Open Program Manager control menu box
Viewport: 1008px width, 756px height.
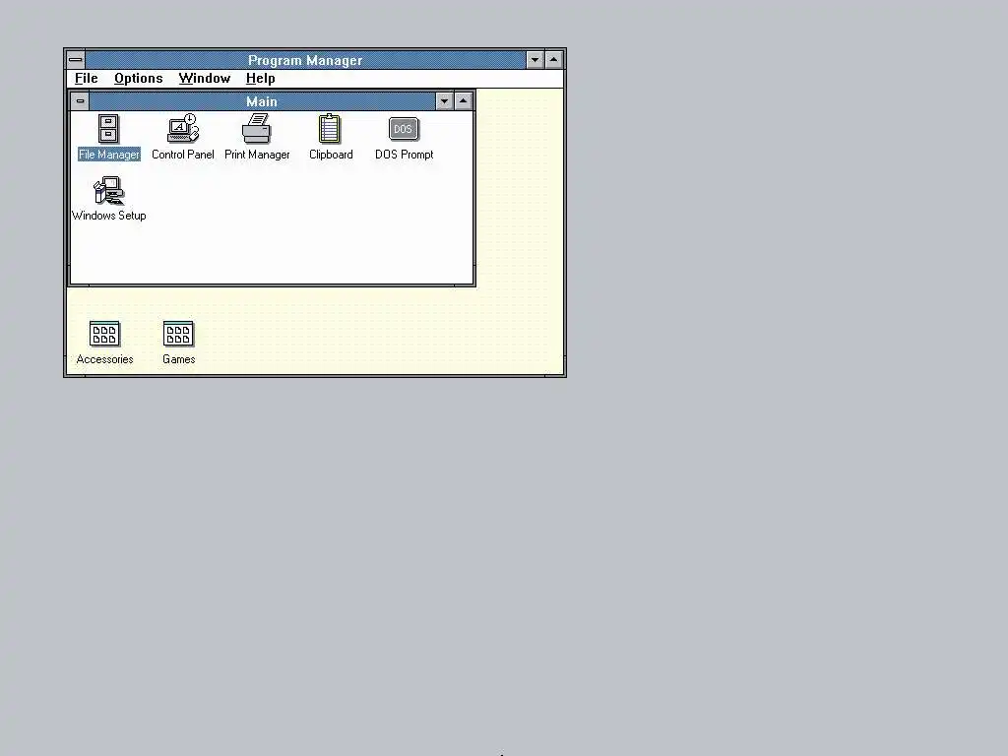(75, 60)
